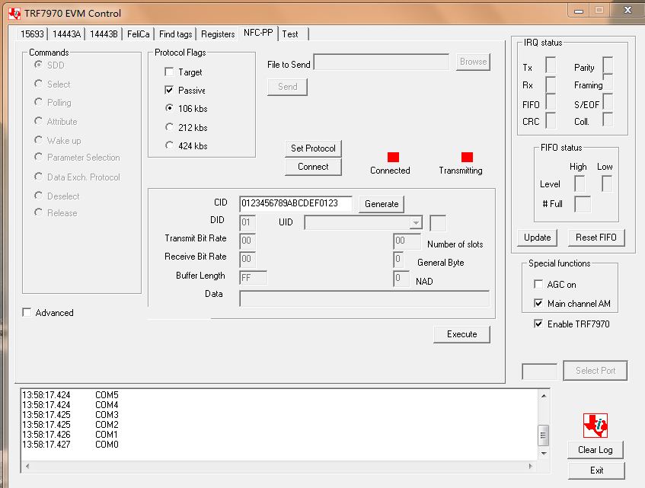645x488 pixels.
Task: Click the red Connected status indicator
Action: pyautogui.click(x=393, y=157)
